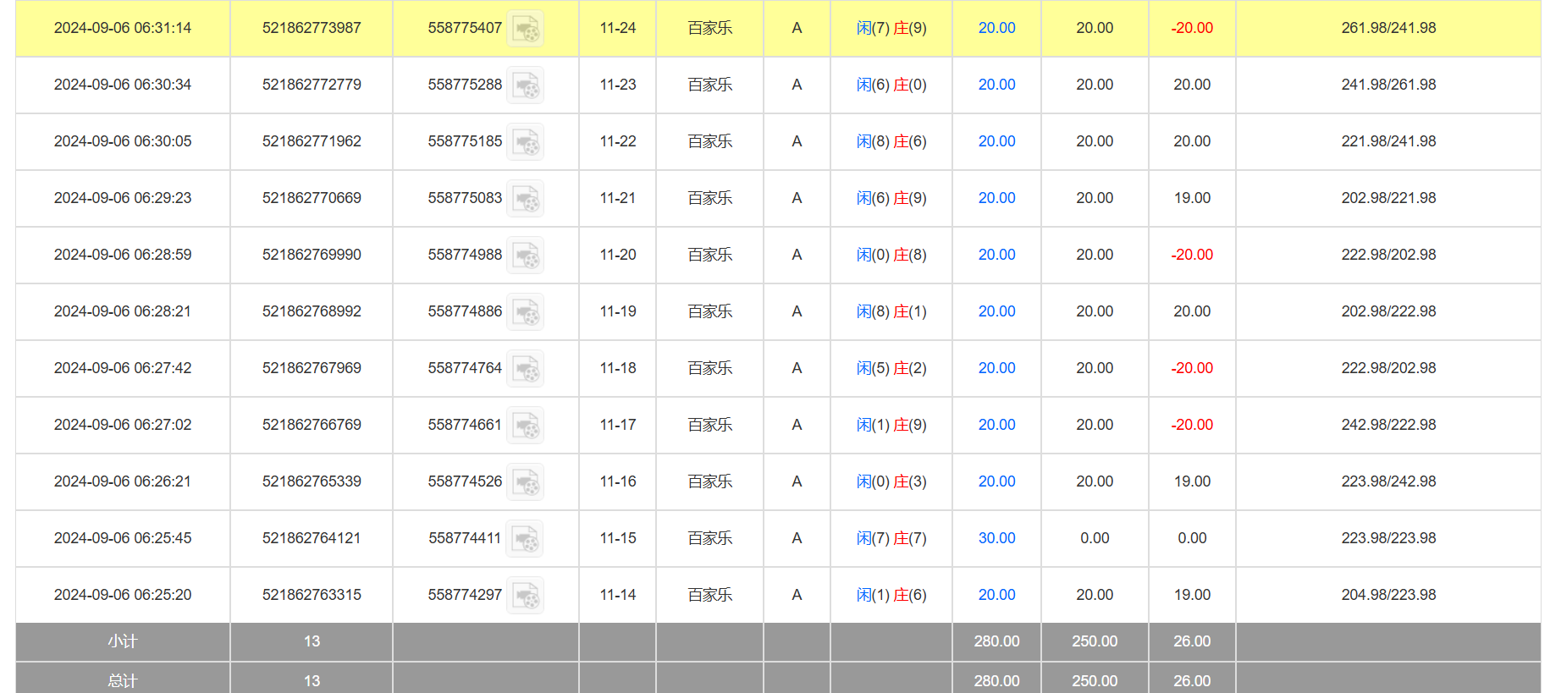The width and height of the screenshot is (1550, 693).
Task: Click result 闲(7) 庄(7) in round 11-15
Action: [x=891, y=538]
